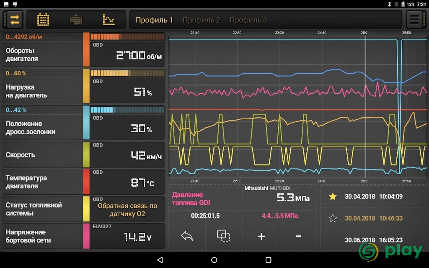The width and height of the screenshot is (429, 268).
Task: Tap the Давление топлива GDI label
Action: 191,198
